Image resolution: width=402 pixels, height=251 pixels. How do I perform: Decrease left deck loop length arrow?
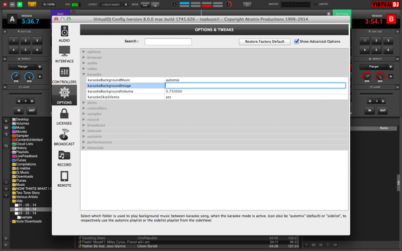click(19, 101)
